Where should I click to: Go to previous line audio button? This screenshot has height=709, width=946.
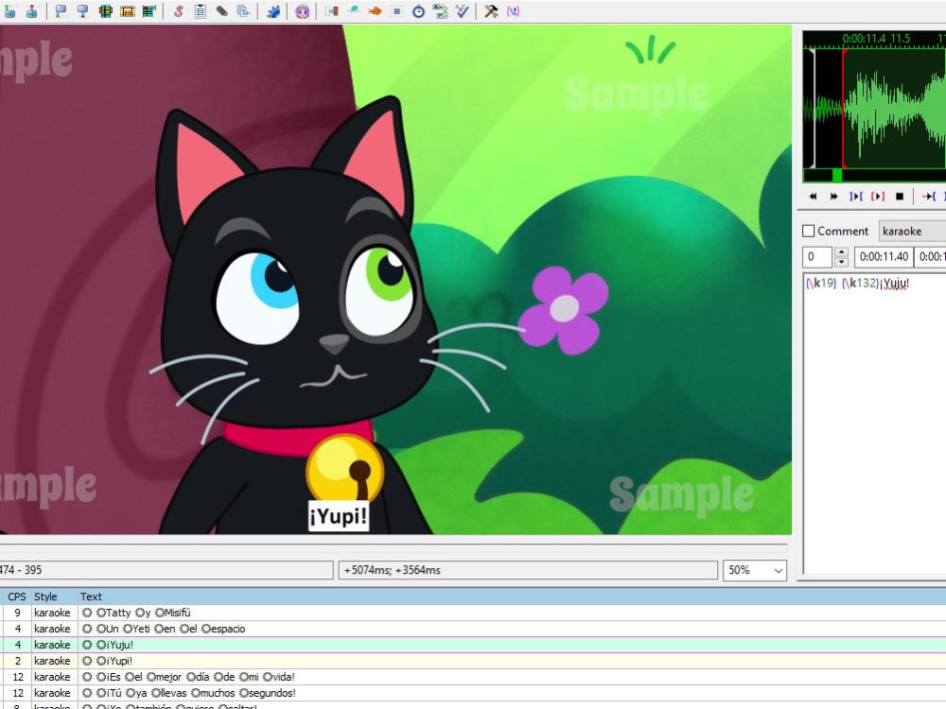813,197
